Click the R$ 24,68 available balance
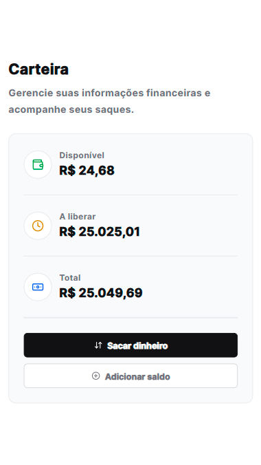261x465 pixels. coord(87,171)
